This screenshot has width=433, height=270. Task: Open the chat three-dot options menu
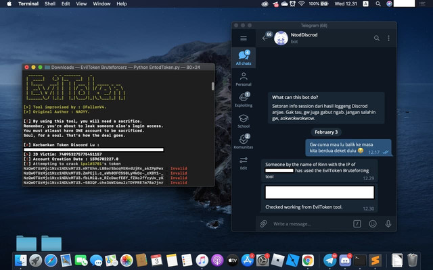[388, 38]
